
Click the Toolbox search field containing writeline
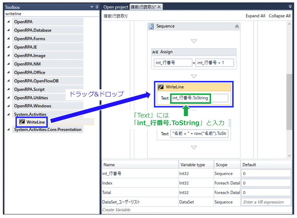[52, 14]
